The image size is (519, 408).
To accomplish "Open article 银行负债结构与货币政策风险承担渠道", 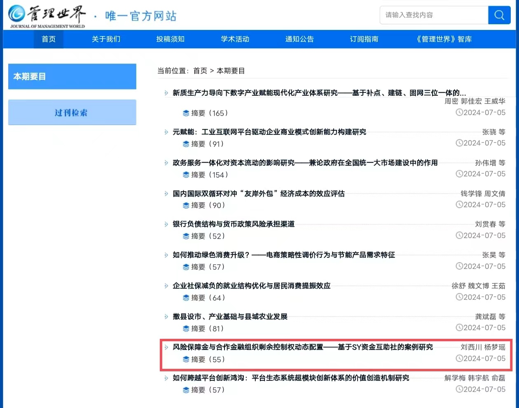I will tap(234, 224).
